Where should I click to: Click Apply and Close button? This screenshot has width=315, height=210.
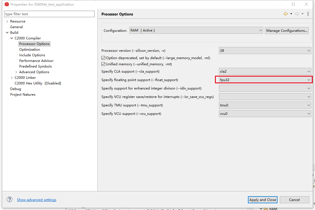[x=263, y=200]
